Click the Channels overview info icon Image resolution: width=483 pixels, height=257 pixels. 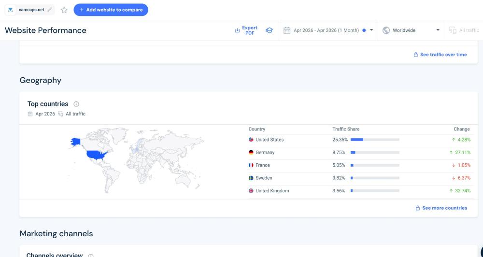click(x=91, y=256)
